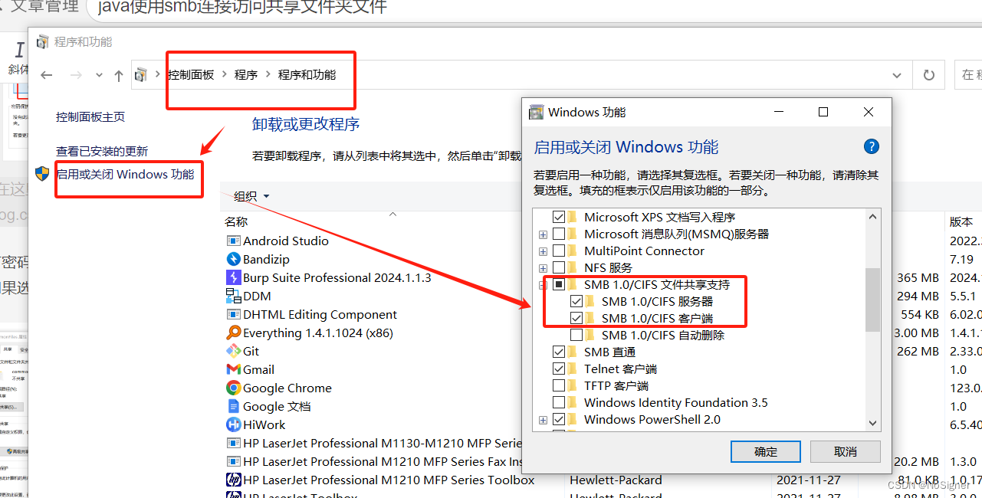
Task: Open the 组织 dropdown menu
Action: [x=251, y=195]
